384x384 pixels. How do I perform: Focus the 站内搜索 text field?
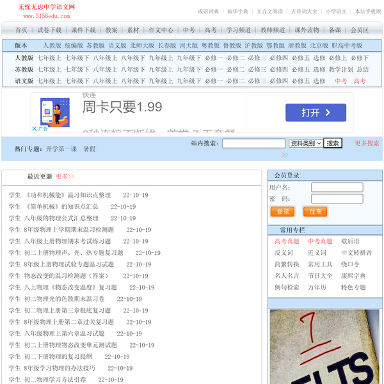pos(253,143)
